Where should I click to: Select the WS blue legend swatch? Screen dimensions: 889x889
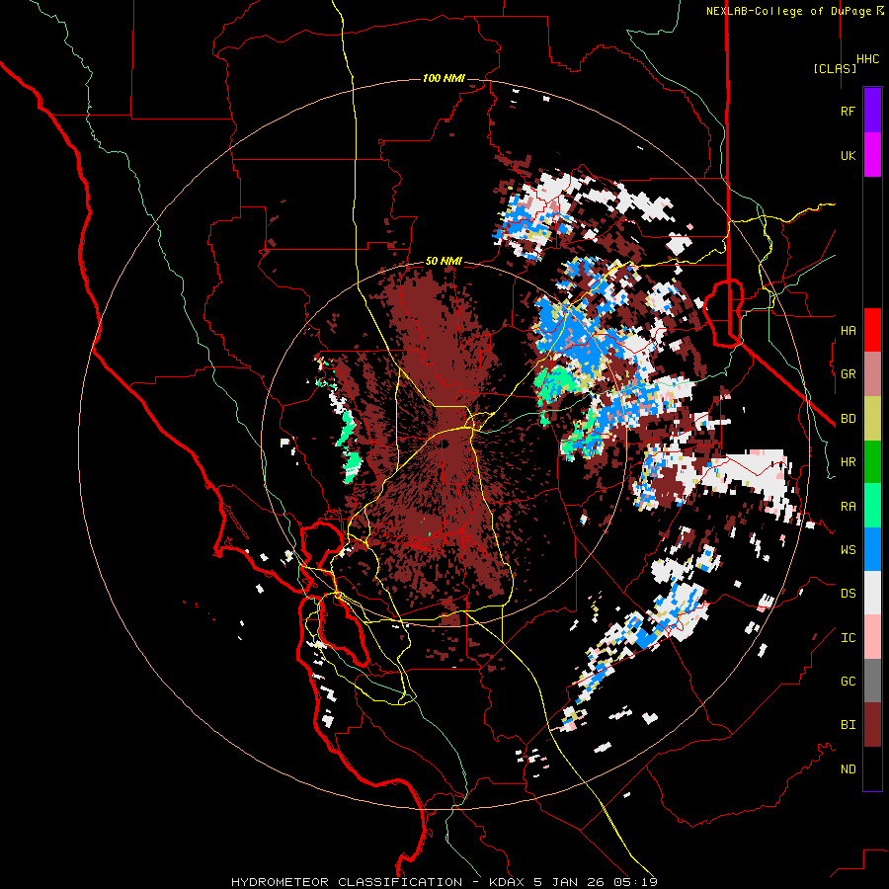click(x=872, y=549)
